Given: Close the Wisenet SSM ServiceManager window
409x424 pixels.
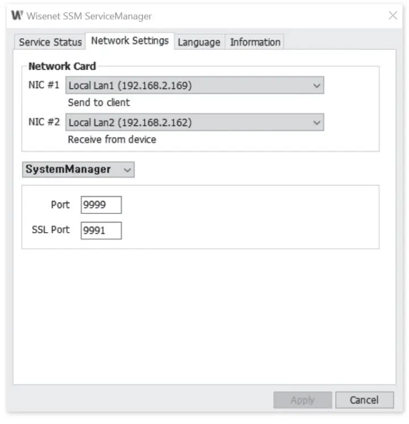Looking at the screenshot, I should (393, 15).
